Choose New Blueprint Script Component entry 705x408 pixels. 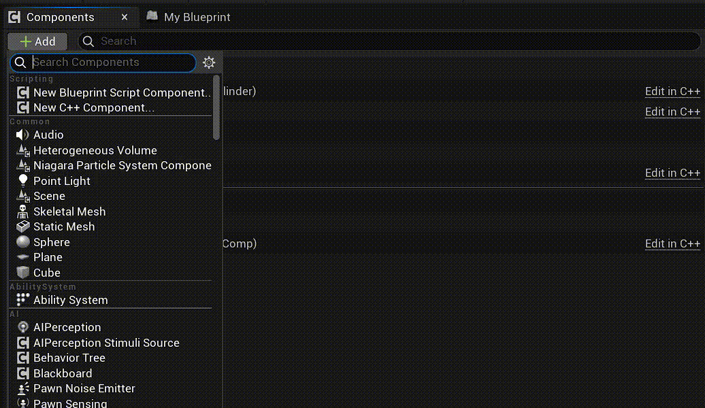[122, 92]
